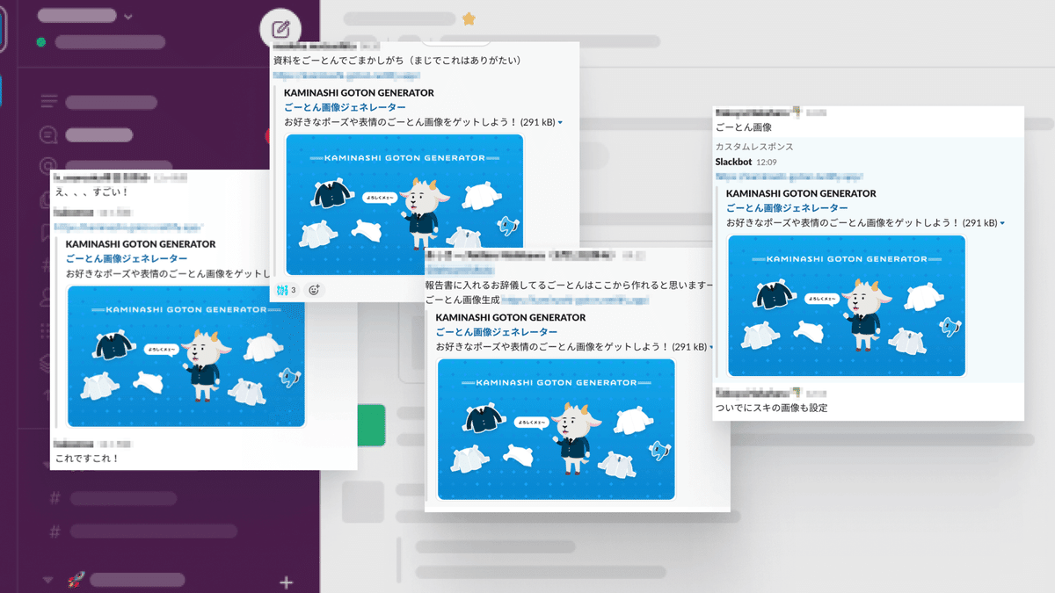Viewport: 1055px width, 593px height.
Task: Click the compose new message icon
Action: (280, 27)
